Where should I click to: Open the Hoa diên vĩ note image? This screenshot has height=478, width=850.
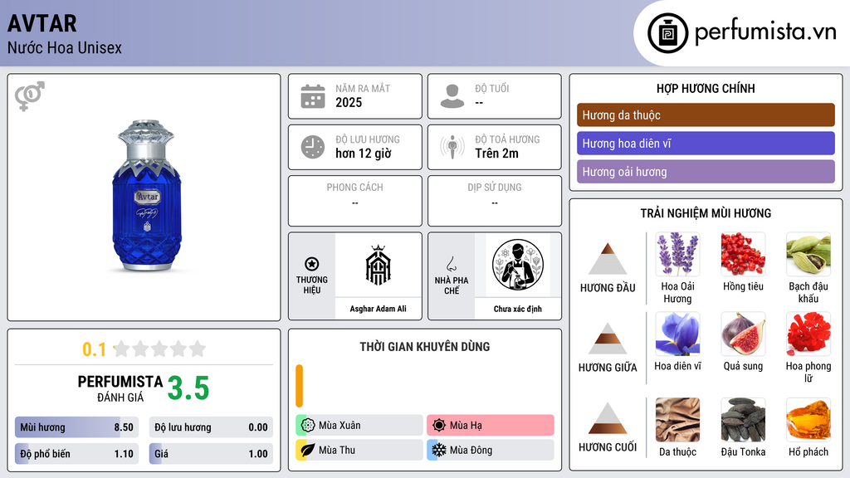[x=677, y=334]
